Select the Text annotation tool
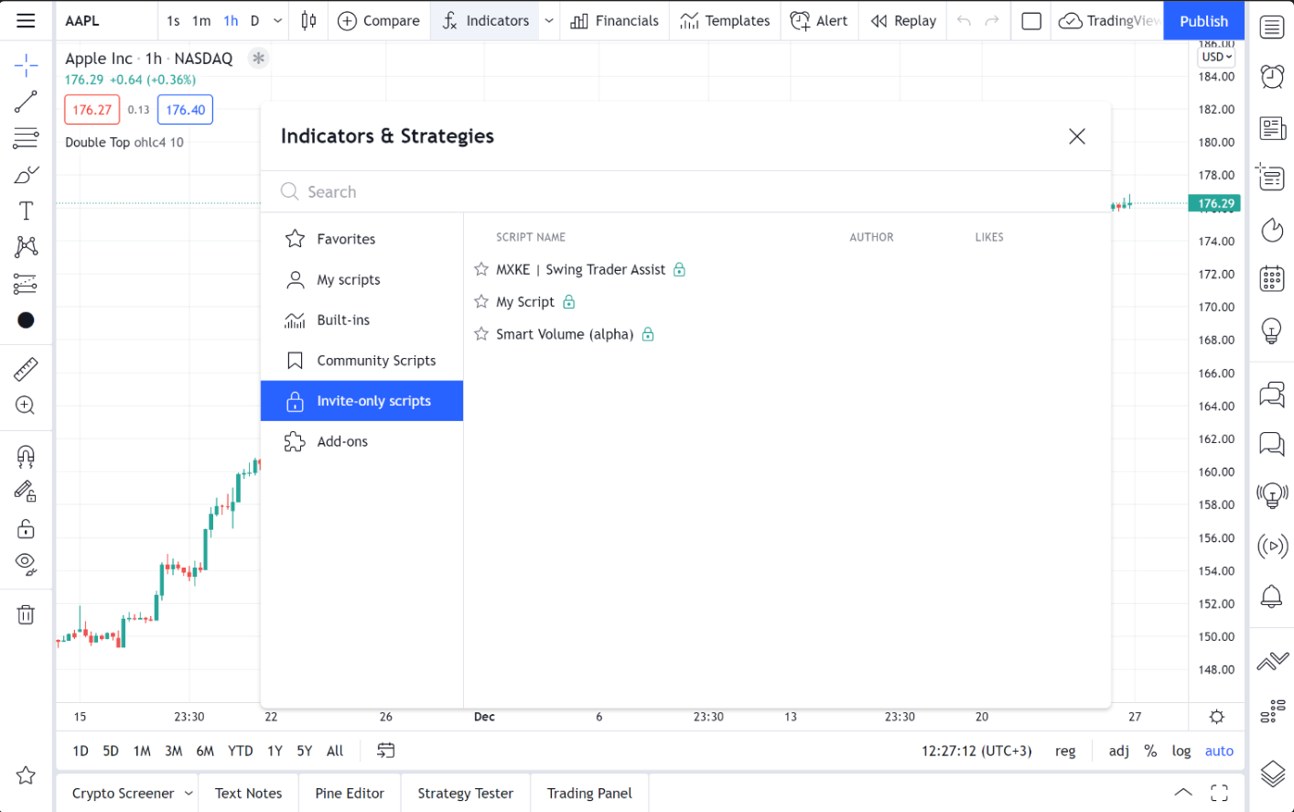Viewport: 1294px width, 812px height. click(x=25, y=211)
